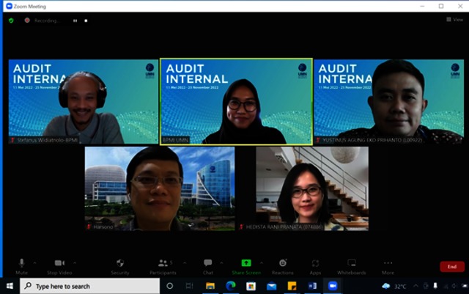Screen dimensions: 469x294
Task: Open the Security shield menu
Action: [120, 266]
